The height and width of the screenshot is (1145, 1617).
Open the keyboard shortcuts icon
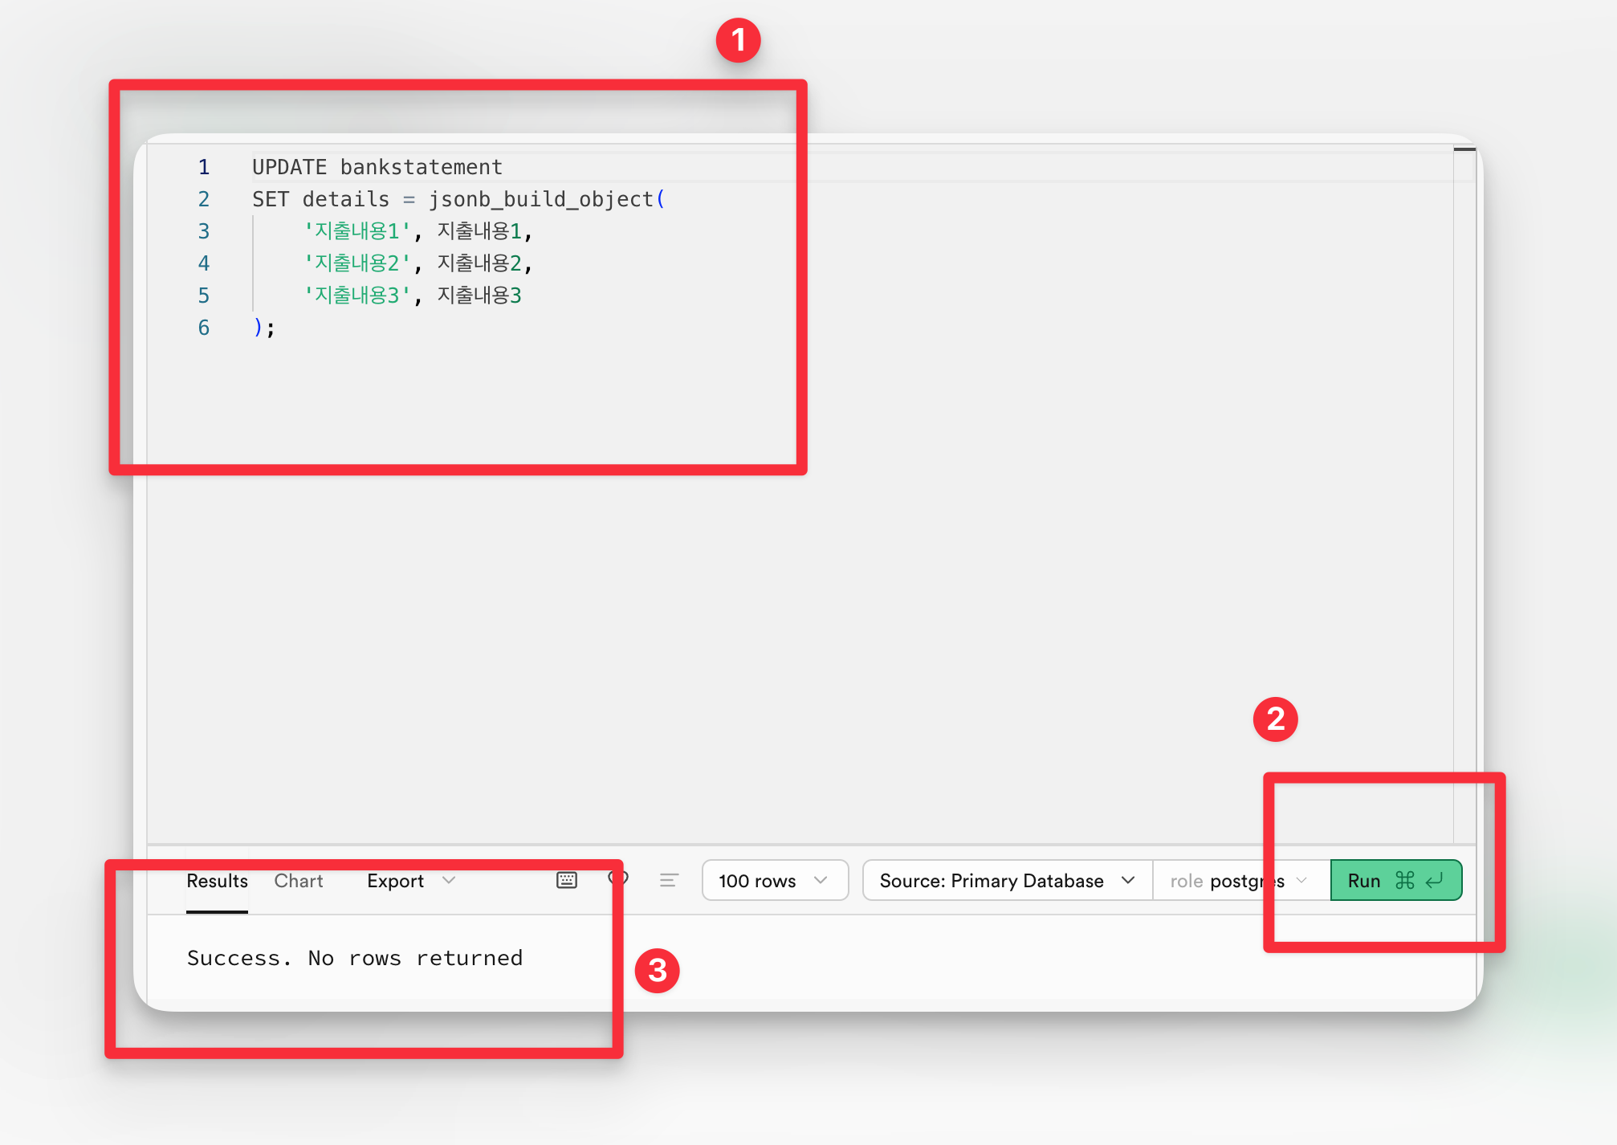[567, 880]
